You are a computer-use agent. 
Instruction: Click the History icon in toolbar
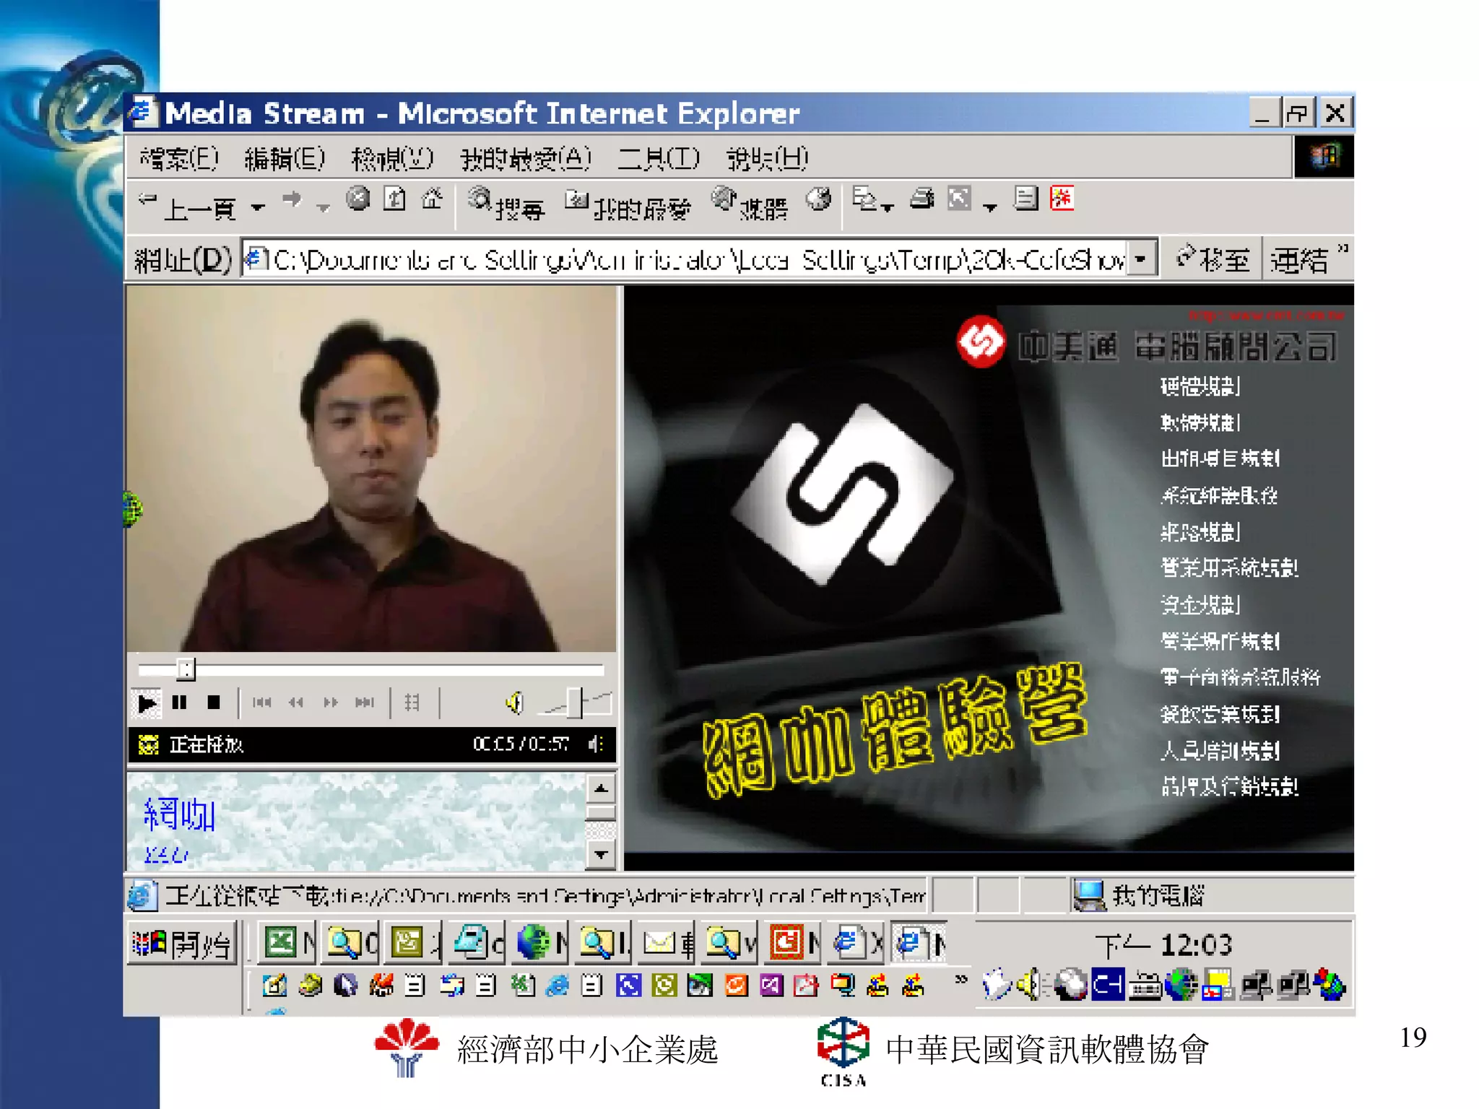click(x=819, y=199)
